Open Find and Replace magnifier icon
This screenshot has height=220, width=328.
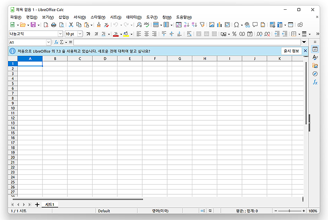(139, 25)
